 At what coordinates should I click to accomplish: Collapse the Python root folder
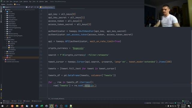tap(4, 10)
